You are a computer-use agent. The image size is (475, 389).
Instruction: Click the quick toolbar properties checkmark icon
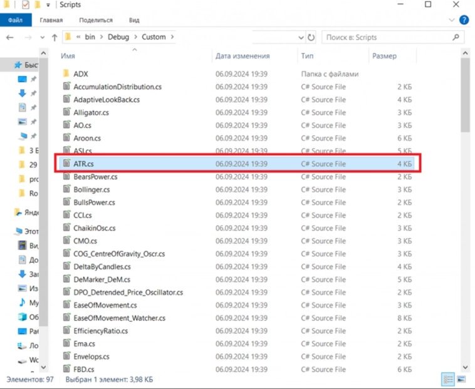pos(26,5)
